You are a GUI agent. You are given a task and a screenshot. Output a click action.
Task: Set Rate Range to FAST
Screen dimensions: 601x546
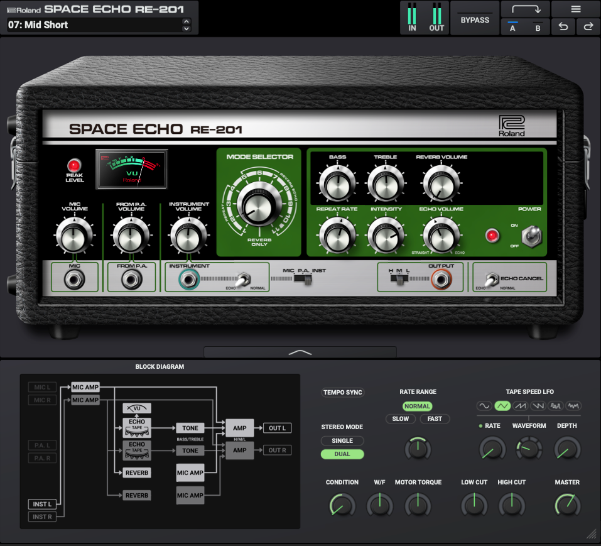tap(434, 419)
